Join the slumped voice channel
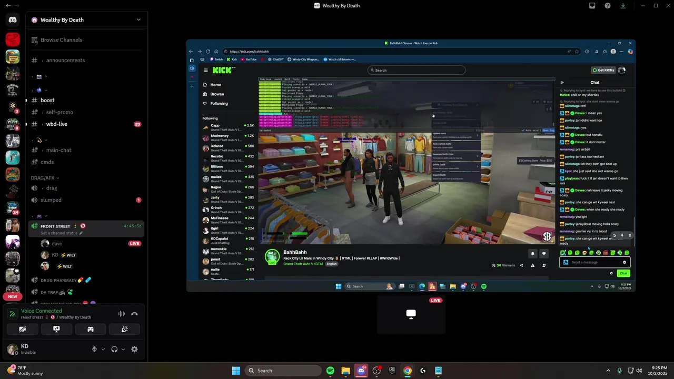The image size is (674, 379). (87, 200)
